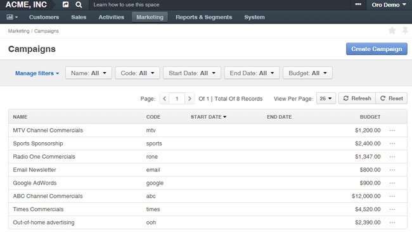Open row actions for Times Commercials
Viewport: 412px width, 232px height.
392,209
